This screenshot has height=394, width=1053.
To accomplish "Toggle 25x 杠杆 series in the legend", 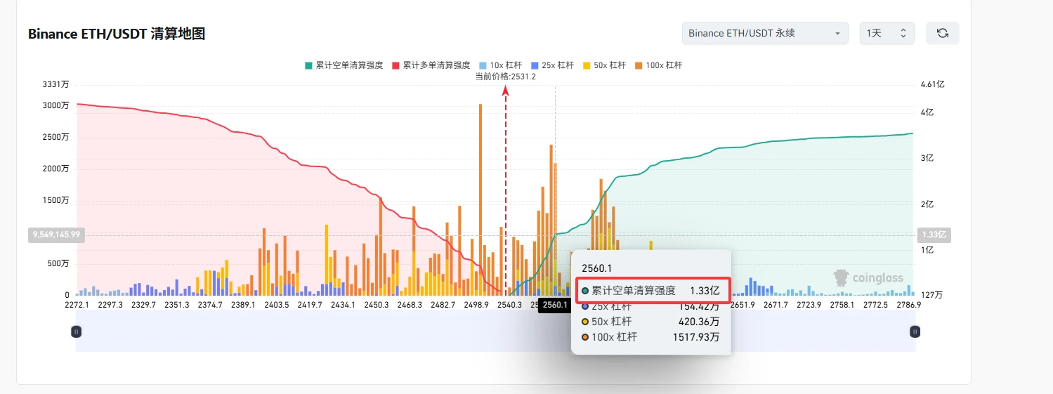I will click(x=554, y=65).
